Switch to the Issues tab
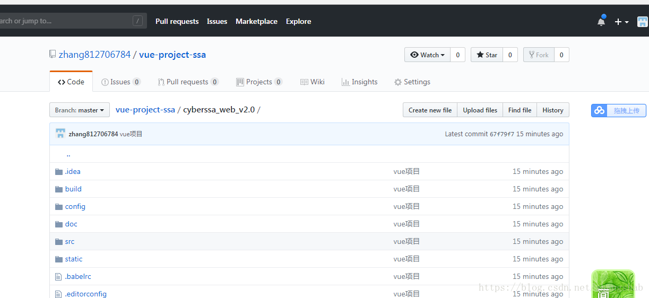649x298 pixels. click(121, 82)
